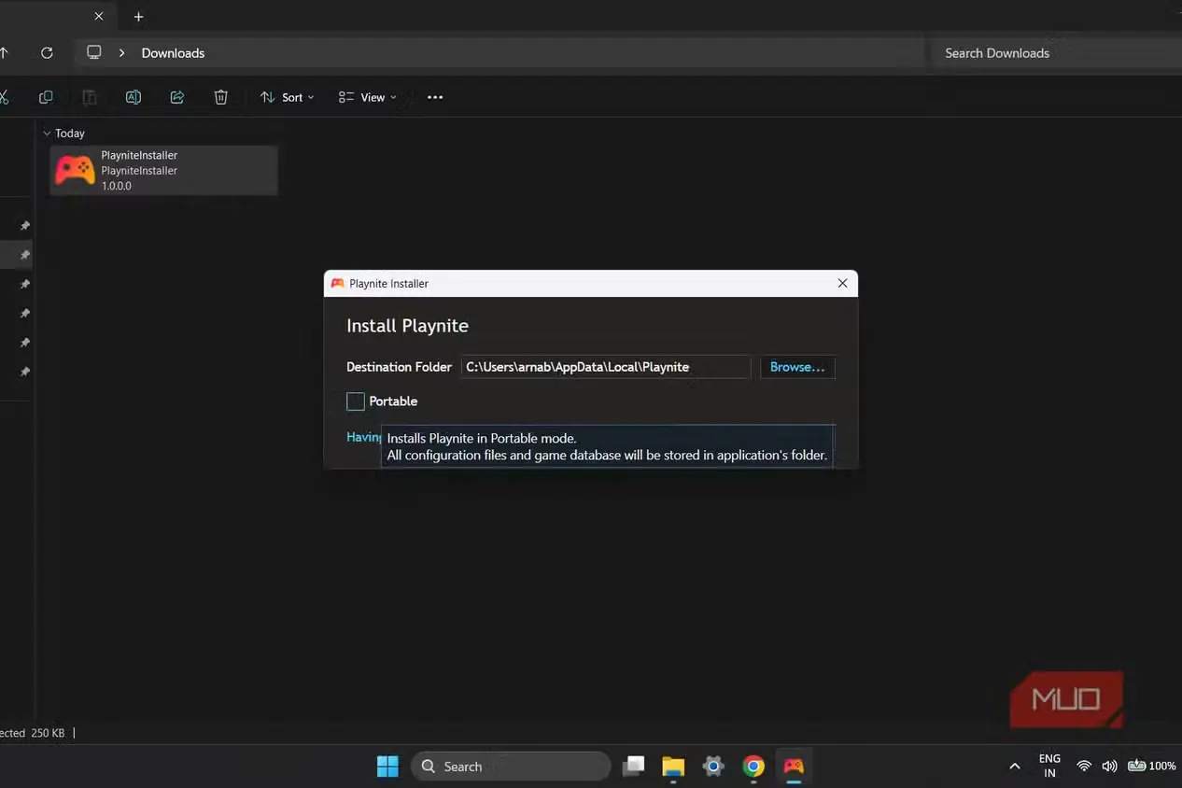This screenshot has height=788, width=1182.
Task: Click the Playnite Installer title bar text
Action: pyautogui.click(x=388, y=284)
